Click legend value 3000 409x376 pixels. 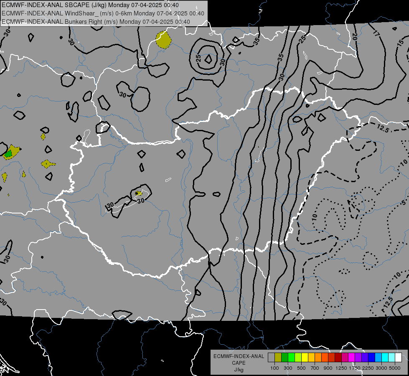(x=381, y=368)
